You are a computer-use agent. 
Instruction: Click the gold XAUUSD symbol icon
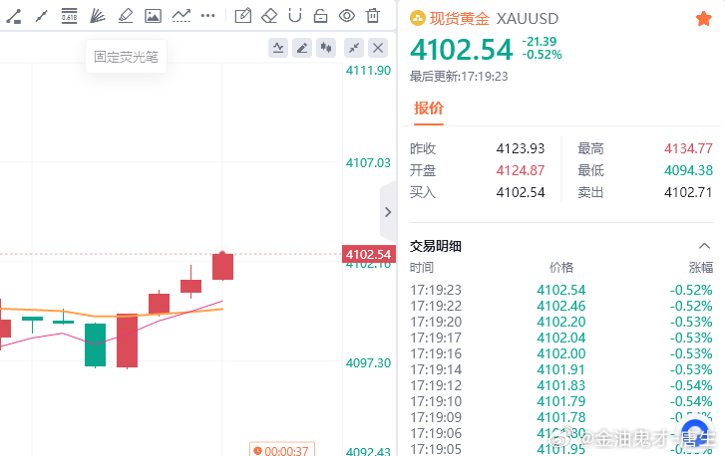pyautogui.click(x=418, y=19)
